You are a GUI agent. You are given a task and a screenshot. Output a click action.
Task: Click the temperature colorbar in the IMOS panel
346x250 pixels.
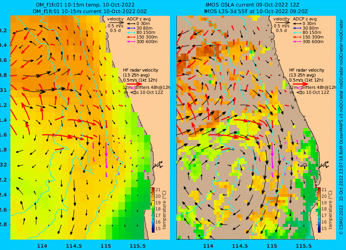pyautogui.click(x=319, y=210)
